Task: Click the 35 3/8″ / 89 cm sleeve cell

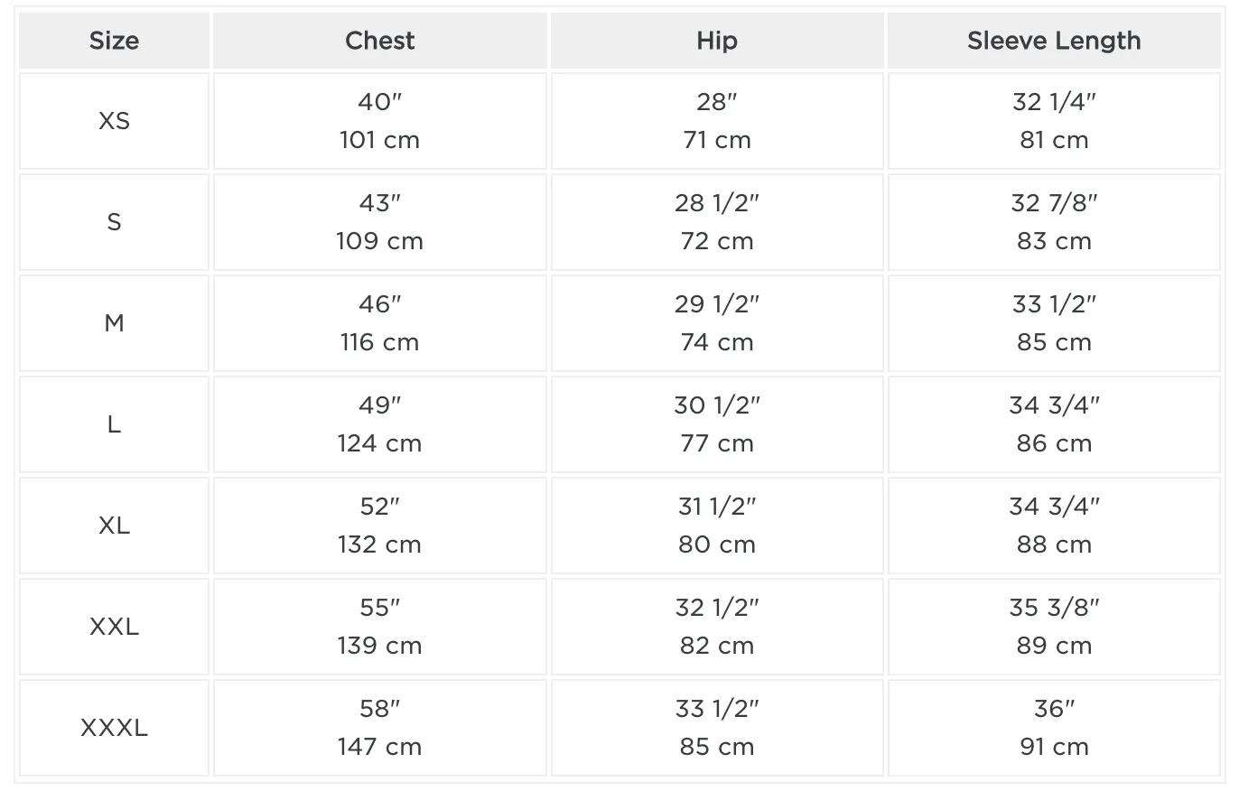Action: [1054, 627]
